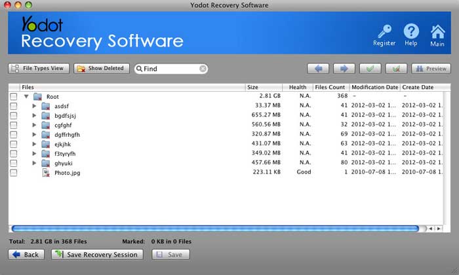Click the Register key icon
The image size is (459, 275).
[x=384, y=31]
